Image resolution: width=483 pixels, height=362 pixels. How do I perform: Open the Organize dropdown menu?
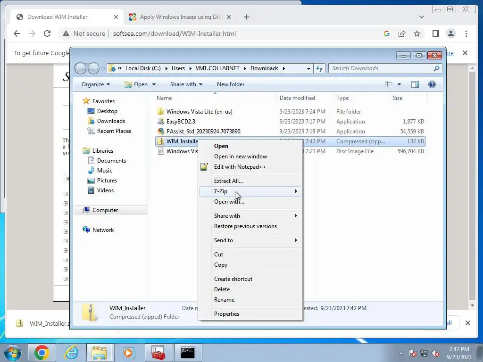pos(95,84)
